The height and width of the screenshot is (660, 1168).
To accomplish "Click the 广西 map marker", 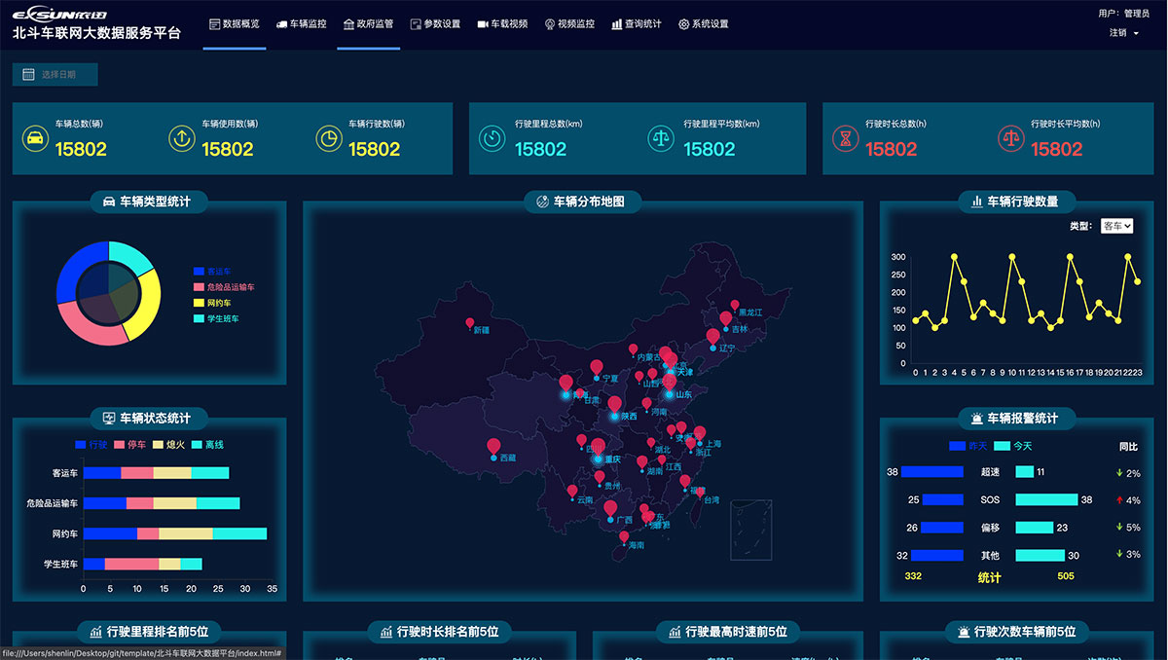I will (x=610, y=509).
